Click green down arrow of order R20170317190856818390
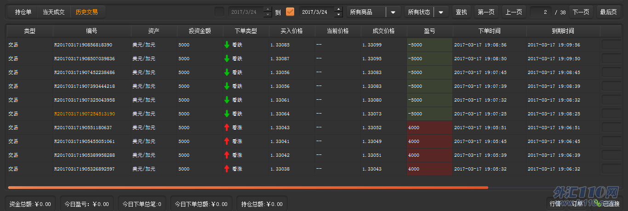This screenshot has width=628, height=211. pos(227,45)
